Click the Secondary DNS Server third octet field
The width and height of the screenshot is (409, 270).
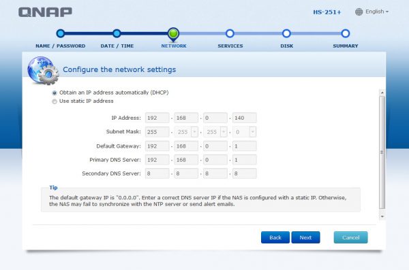(215, 173)
